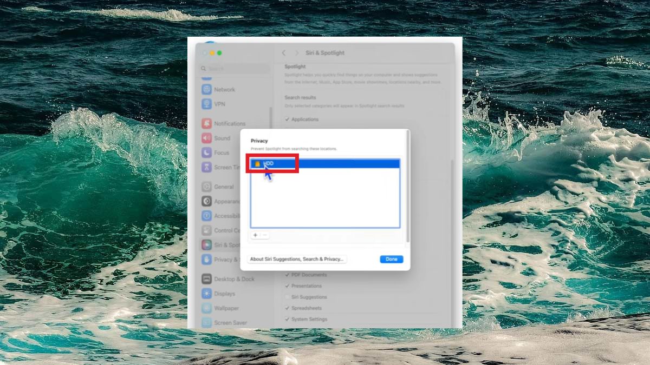Image resolution: width=650 pixels, height=365 pixels.
Task: Open the Sound speaker icon in sidebar
Action: click(206, 138)
